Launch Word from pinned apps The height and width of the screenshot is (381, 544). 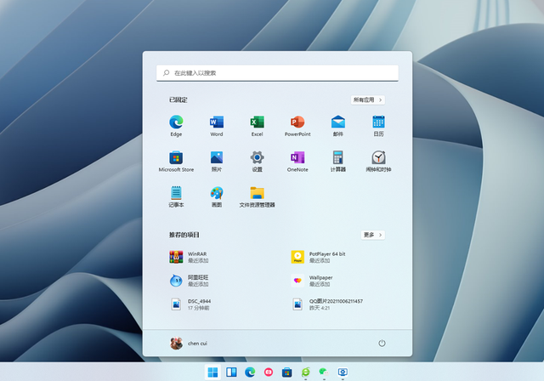click(x=217, y=125)
